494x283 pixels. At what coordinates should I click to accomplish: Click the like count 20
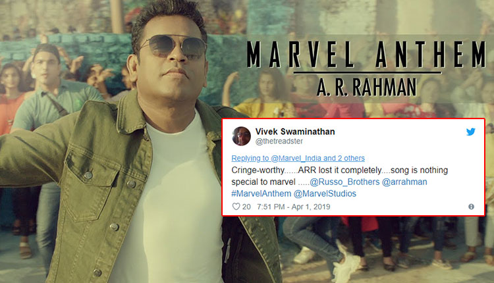pyautogui.click(x=246, y=207)
